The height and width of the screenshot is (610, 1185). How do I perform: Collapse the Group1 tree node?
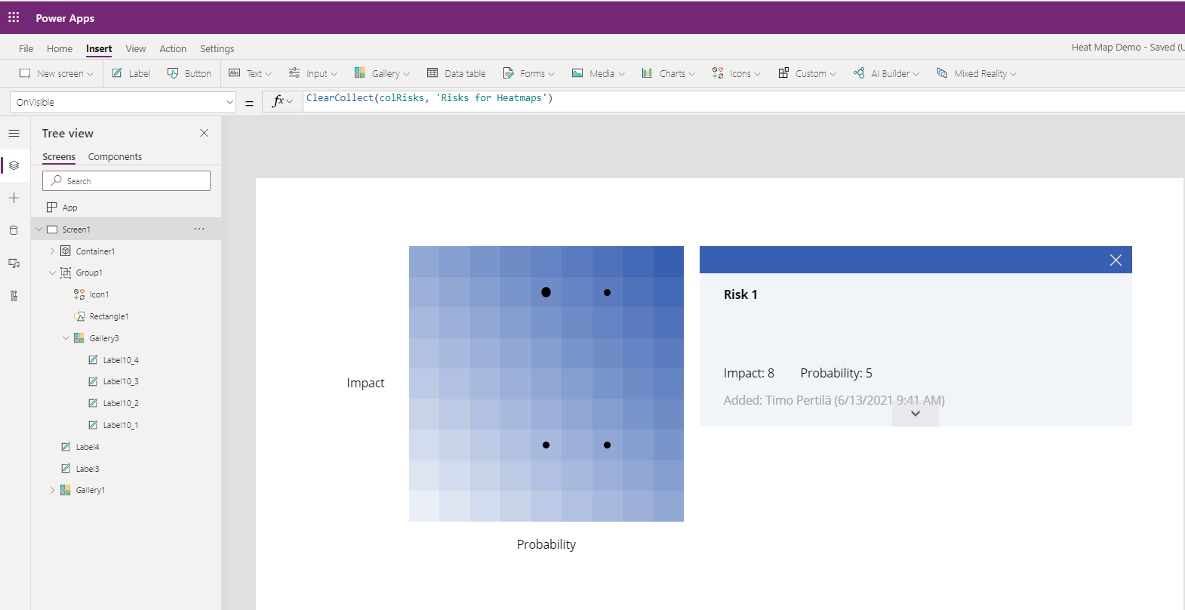click(x=52, y=273)
